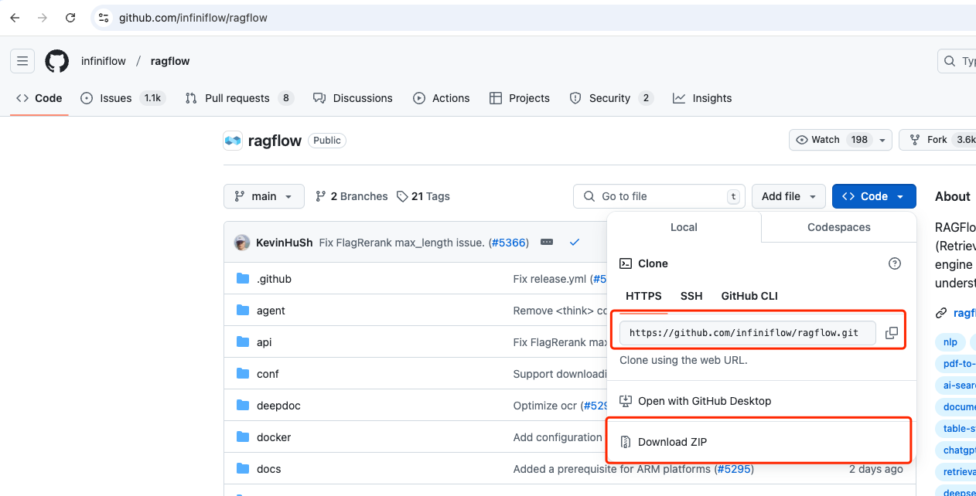This screenshot has width=976, height=496.
Task: Expand the Watch options dropdown arrow
Action: 881,140
